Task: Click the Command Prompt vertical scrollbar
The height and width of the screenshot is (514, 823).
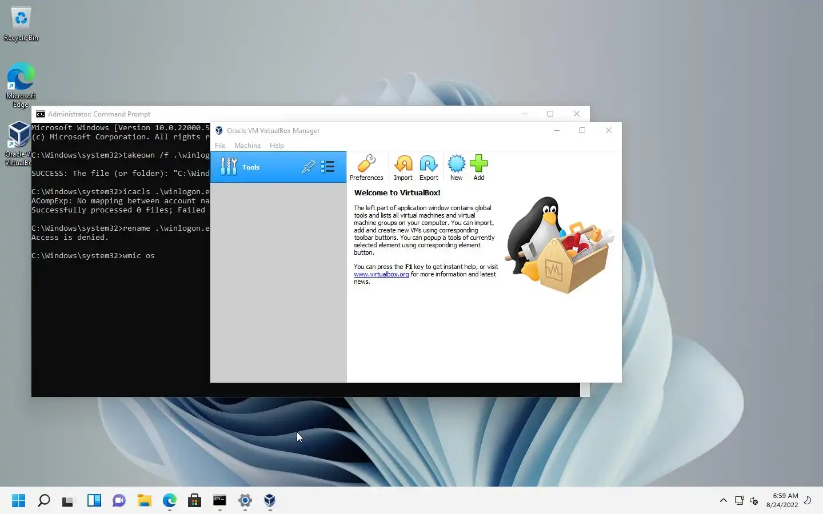Action: click(x=585, y=389)
